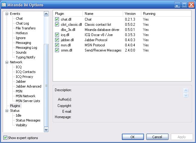Select Hotkeys in the options tree
This screenshot has width=196, height=143.
coord(22,33)
